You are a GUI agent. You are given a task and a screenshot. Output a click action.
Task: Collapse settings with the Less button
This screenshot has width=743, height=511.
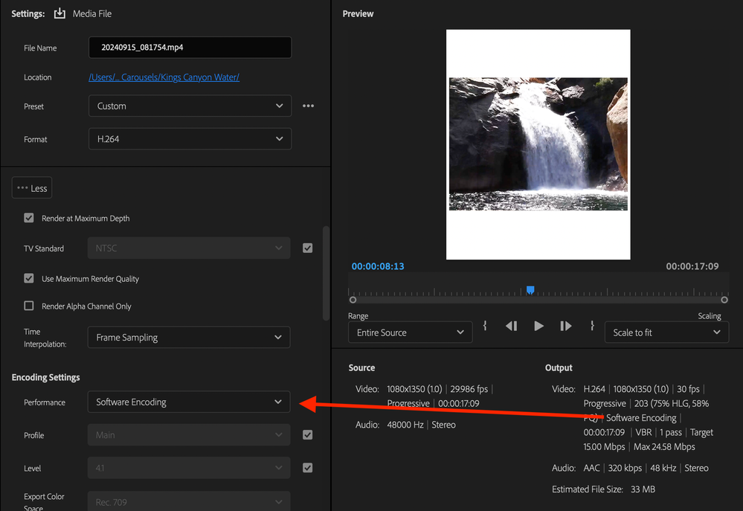tap(32, 188)
